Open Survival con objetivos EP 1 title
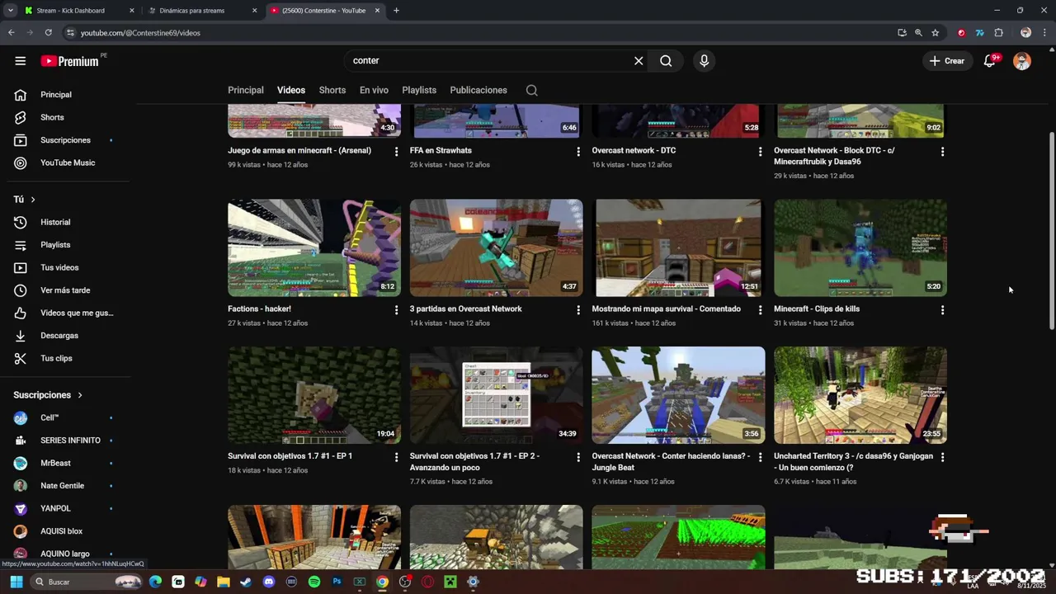Image resolution: width=1056 pixels, height=594 pixels. coord(290,456)
